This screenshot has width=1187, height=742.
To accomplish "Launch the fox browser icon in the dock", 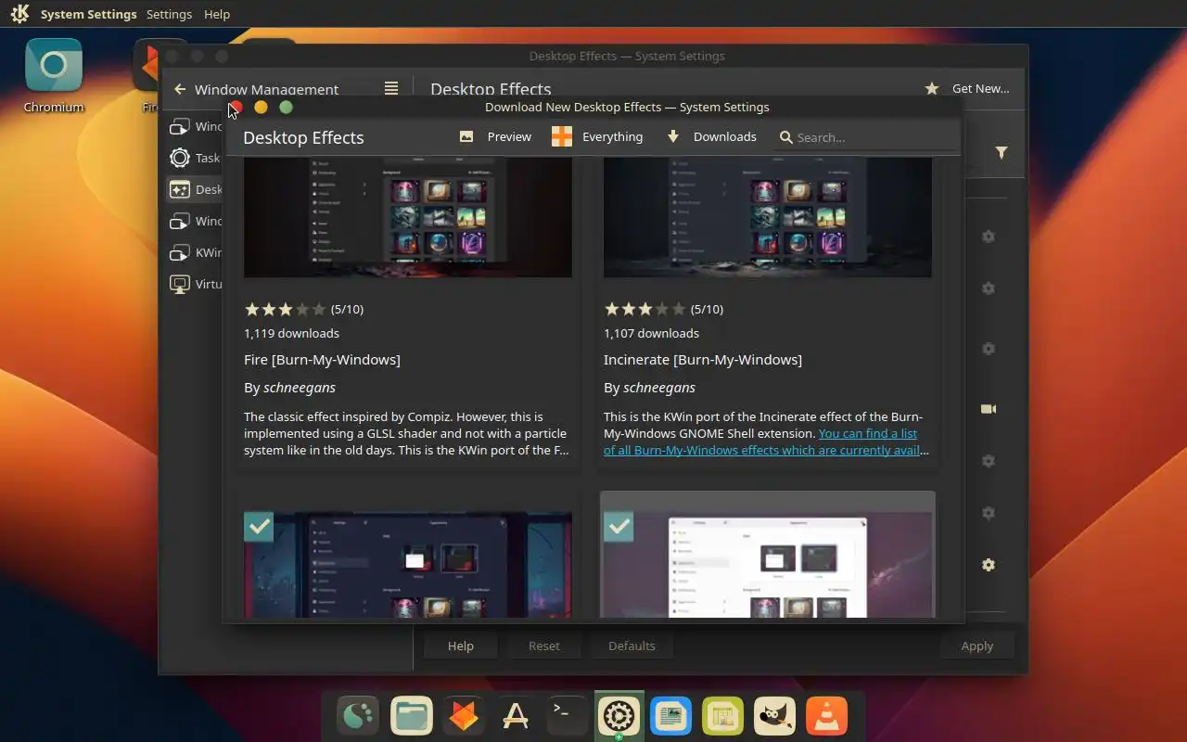I will coord(464,716).
